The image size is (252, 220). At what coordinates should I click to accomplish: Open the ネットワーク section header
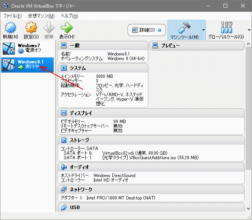click(x=151, y=190)
